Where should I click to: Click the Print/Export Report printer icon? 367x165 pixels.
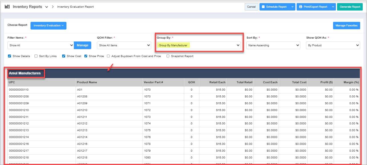click(301, 7)
